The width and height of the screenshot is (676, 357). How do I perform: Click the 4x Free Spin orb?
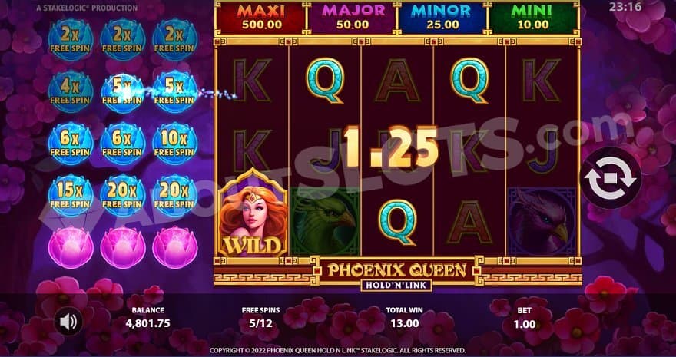71,91
